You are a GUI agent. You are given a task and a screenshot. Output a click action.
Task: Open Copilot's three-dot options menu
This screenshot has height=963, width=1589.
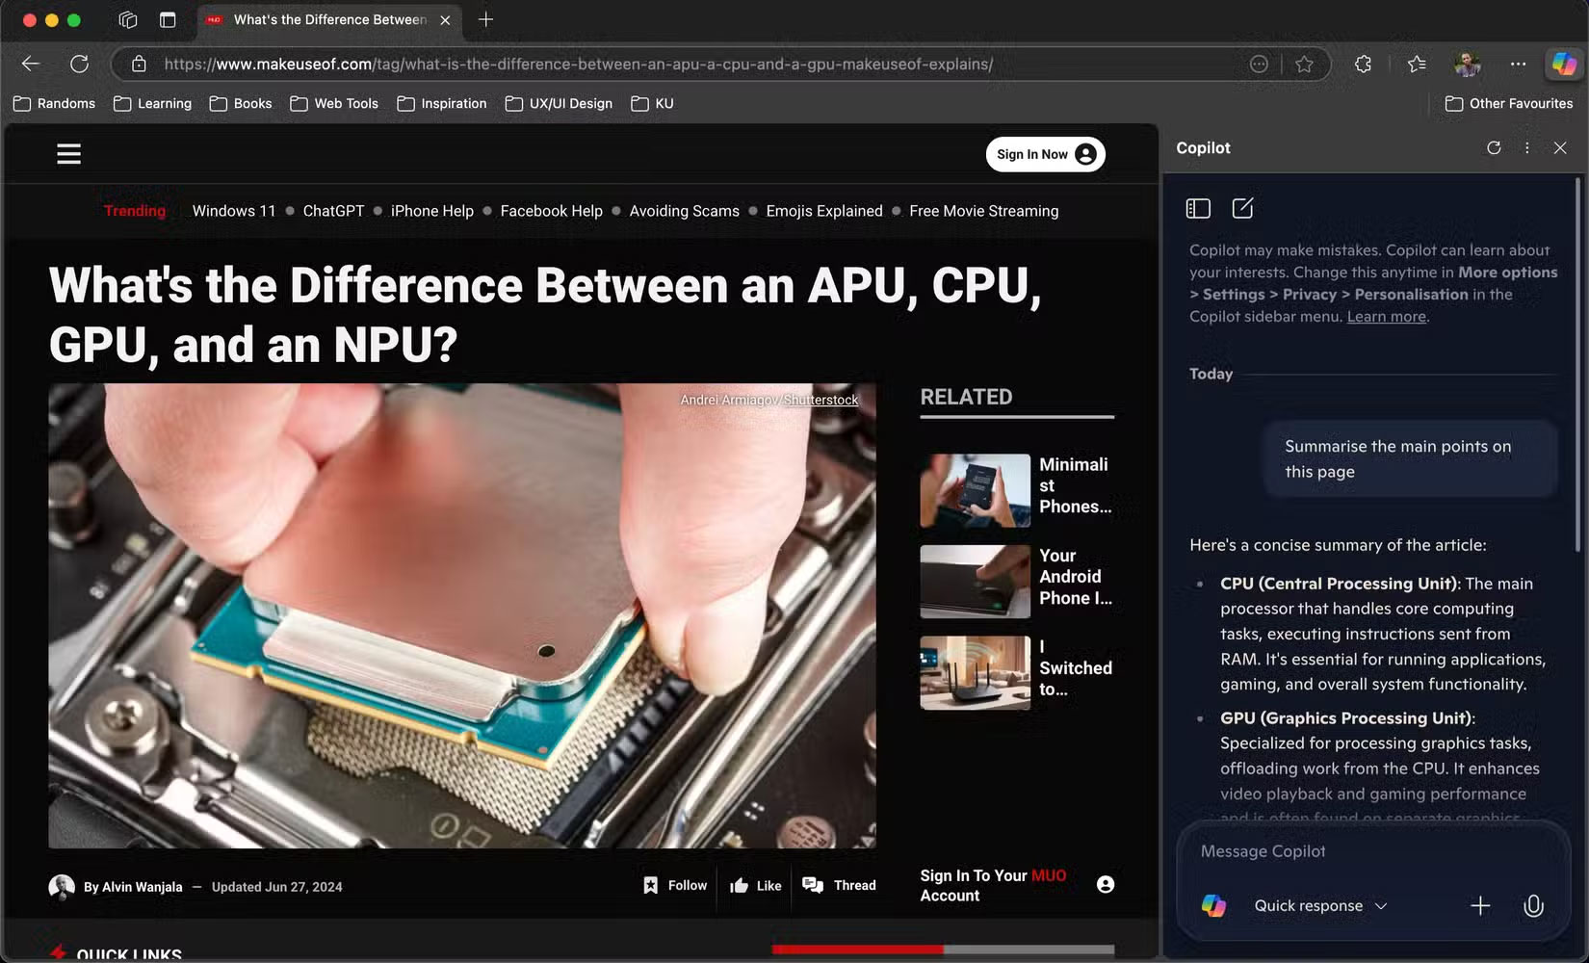pyautogui.click(x=1527, y=147)
